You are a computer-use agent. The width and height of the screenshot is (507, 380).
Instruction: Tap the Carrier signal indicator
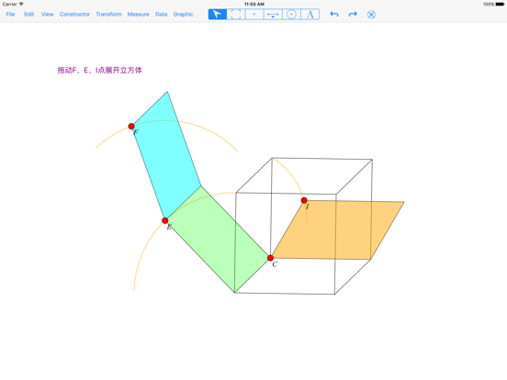coord(13,5)
